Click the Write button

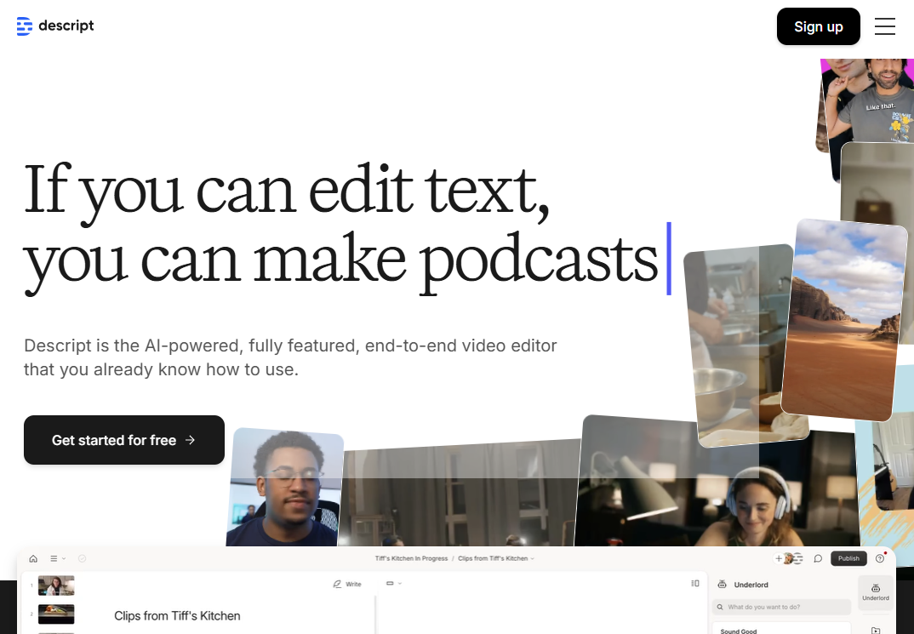pos(347,585)
